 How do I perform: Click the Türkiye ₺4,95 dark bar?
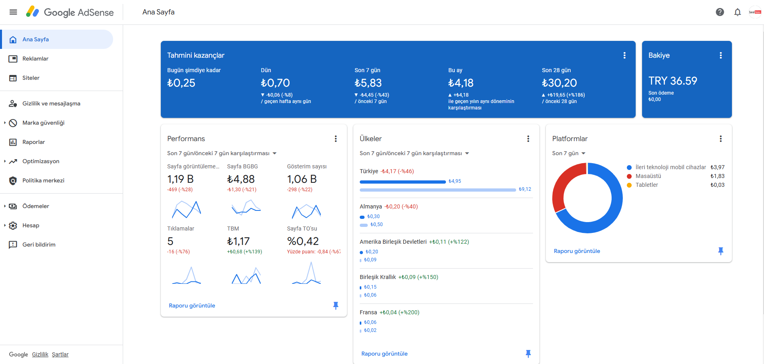coord(403,182)
